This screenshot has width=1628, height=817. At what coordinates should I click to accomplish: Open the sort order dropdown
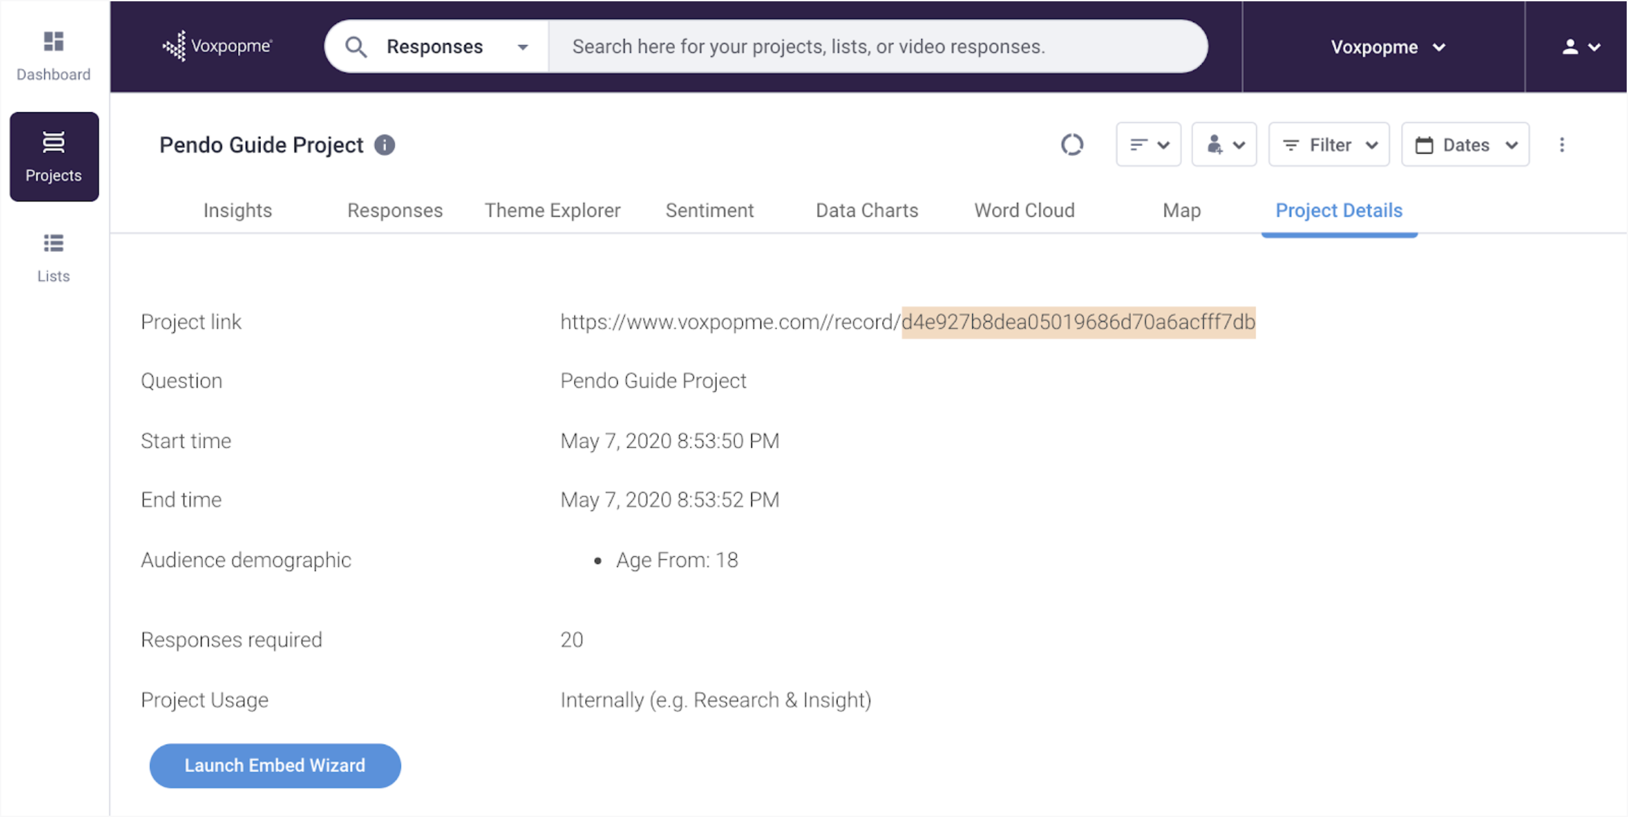(1149, 144)
